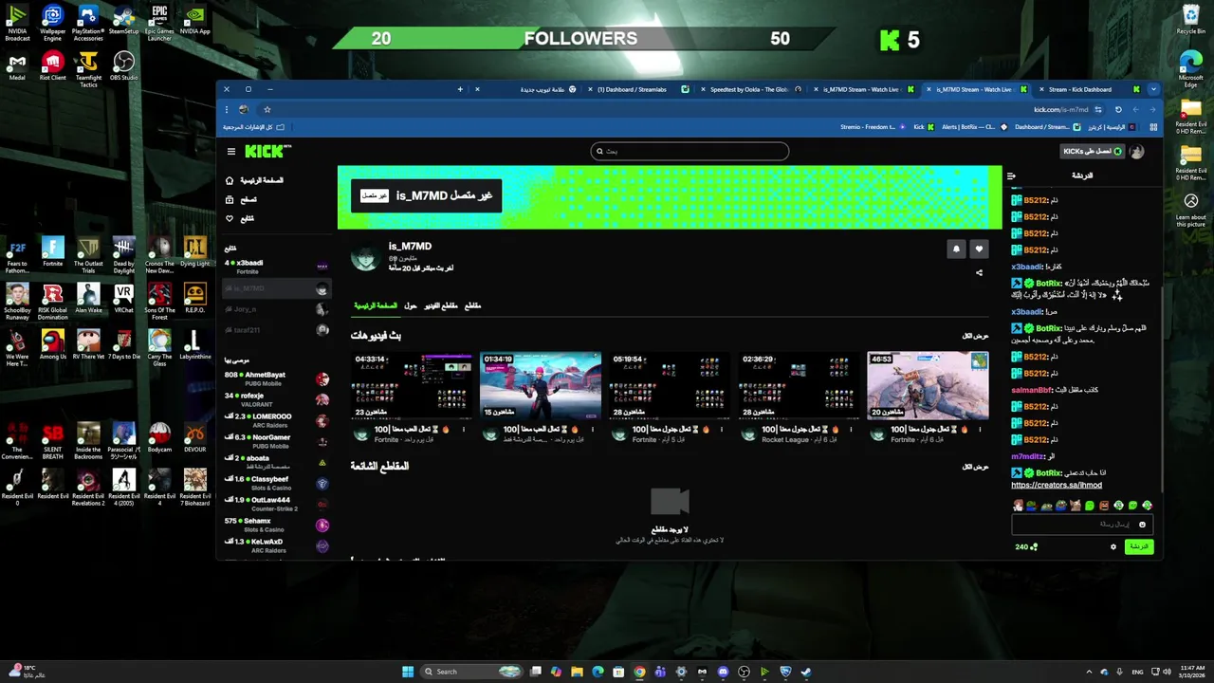The height and width of the screenshot is (683, 1214).
Task: Reload the page with browser refresh icon
Action: (1118, 109)
